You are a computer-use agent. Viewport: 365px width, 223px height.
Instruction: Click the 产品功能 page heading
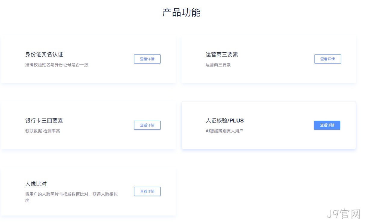[182, 12]
